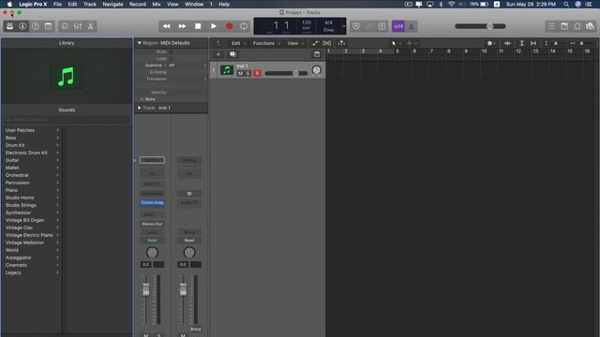Toggle the Flex show/hide button
The image size is (600, 337).
point(327,43)
